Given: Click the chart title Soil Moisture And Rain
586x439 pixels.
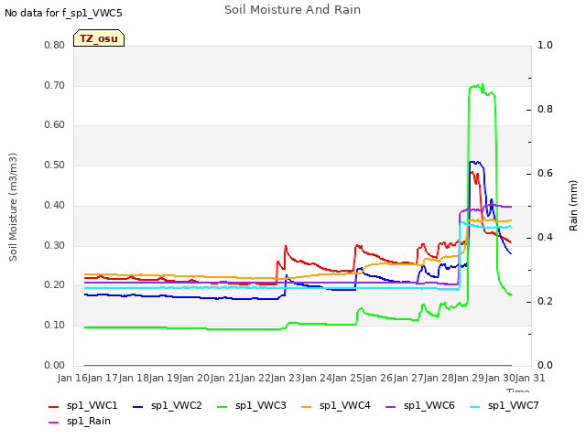Looking at the screenshot, I should [x=293, y=10].
